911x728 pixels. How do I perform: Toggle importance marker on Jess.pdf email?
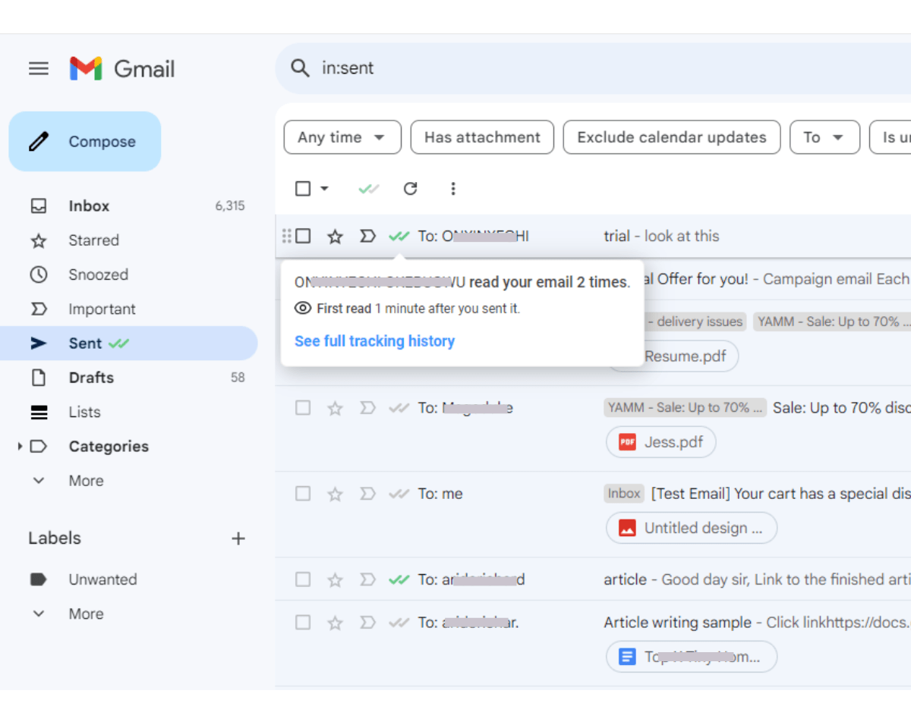tap(367, 409)
